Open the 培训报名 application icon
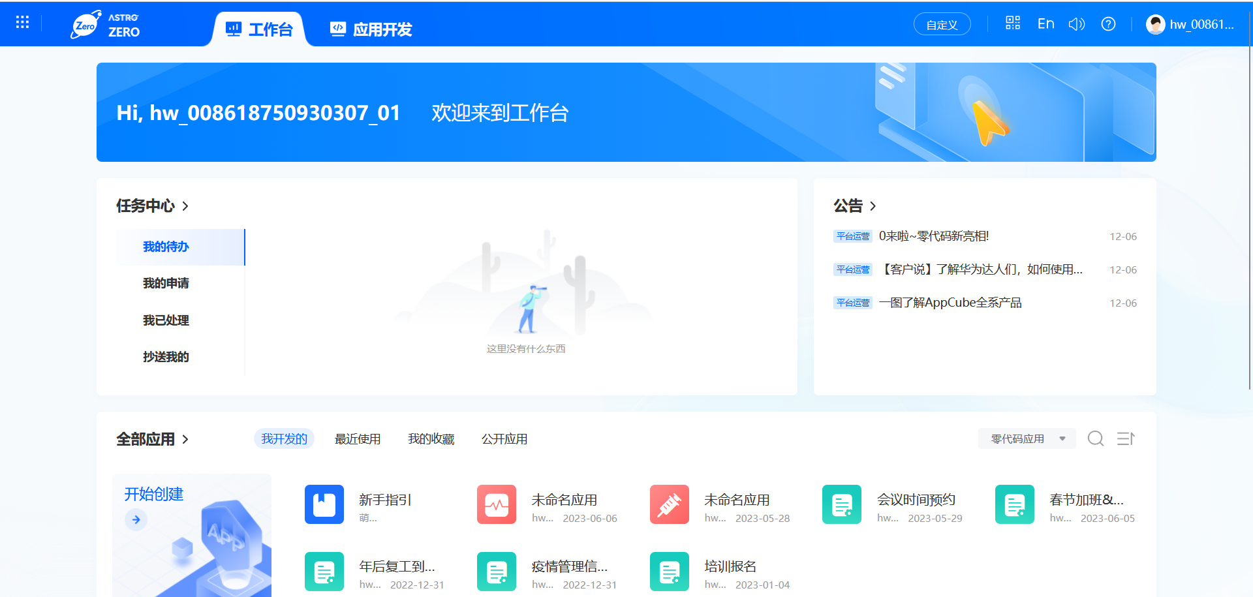This screenshot has height=597, width=1253. (669, 571)
